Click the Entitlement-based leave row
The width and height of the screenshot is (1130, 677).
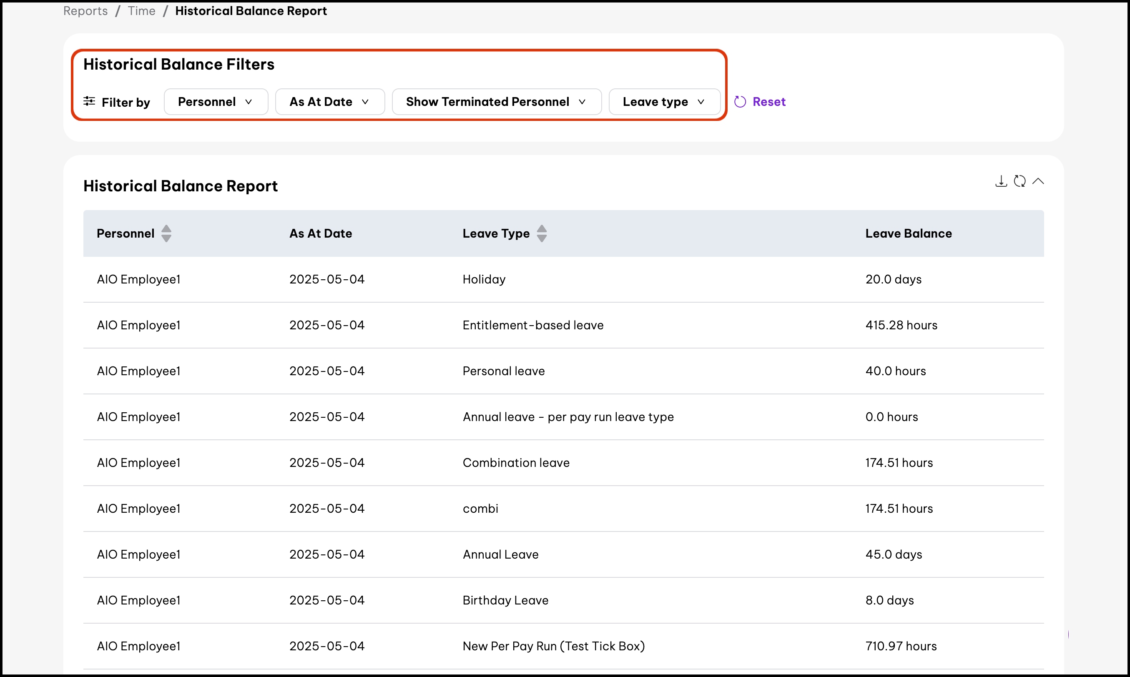coord(532,325)
